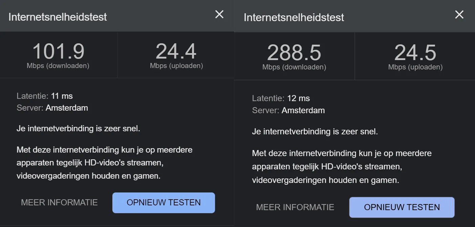Screen dimensions: 475x227
Task: Click the 12 ms latency reading
Action: [x=298, y=98]
